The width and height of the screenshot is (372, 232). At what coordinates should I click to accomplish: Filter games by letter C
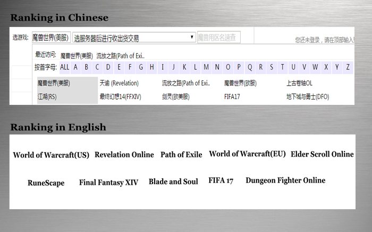[97, 67]
